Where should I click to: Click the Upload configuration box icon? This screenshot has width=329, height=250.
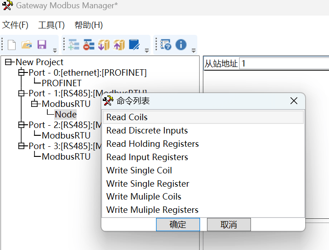click(119, 44)
